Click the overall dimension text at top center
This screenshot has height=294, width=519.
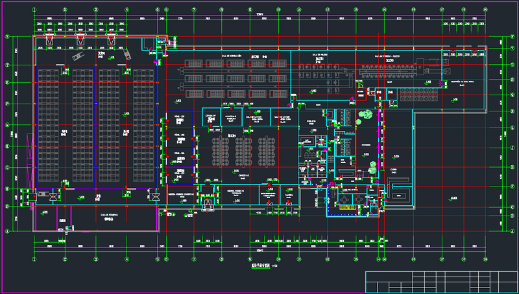click(x=259, y=15)
